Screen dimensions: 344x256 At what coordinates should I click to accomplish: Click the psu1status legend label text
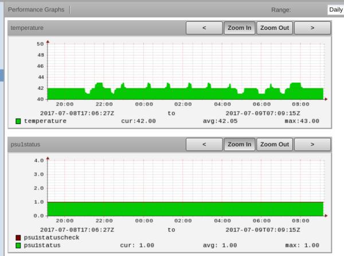pyautogui.click(x=42, y=245)
